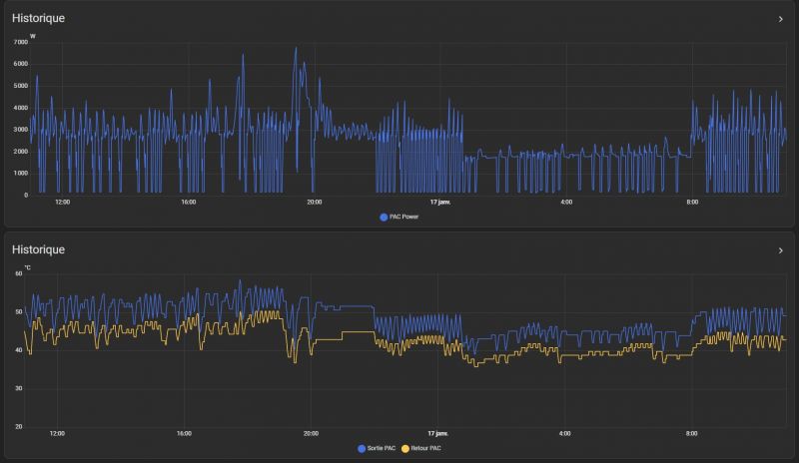
Task: Click the 7000 value on power axis
Action: click(x=21, y=43)
